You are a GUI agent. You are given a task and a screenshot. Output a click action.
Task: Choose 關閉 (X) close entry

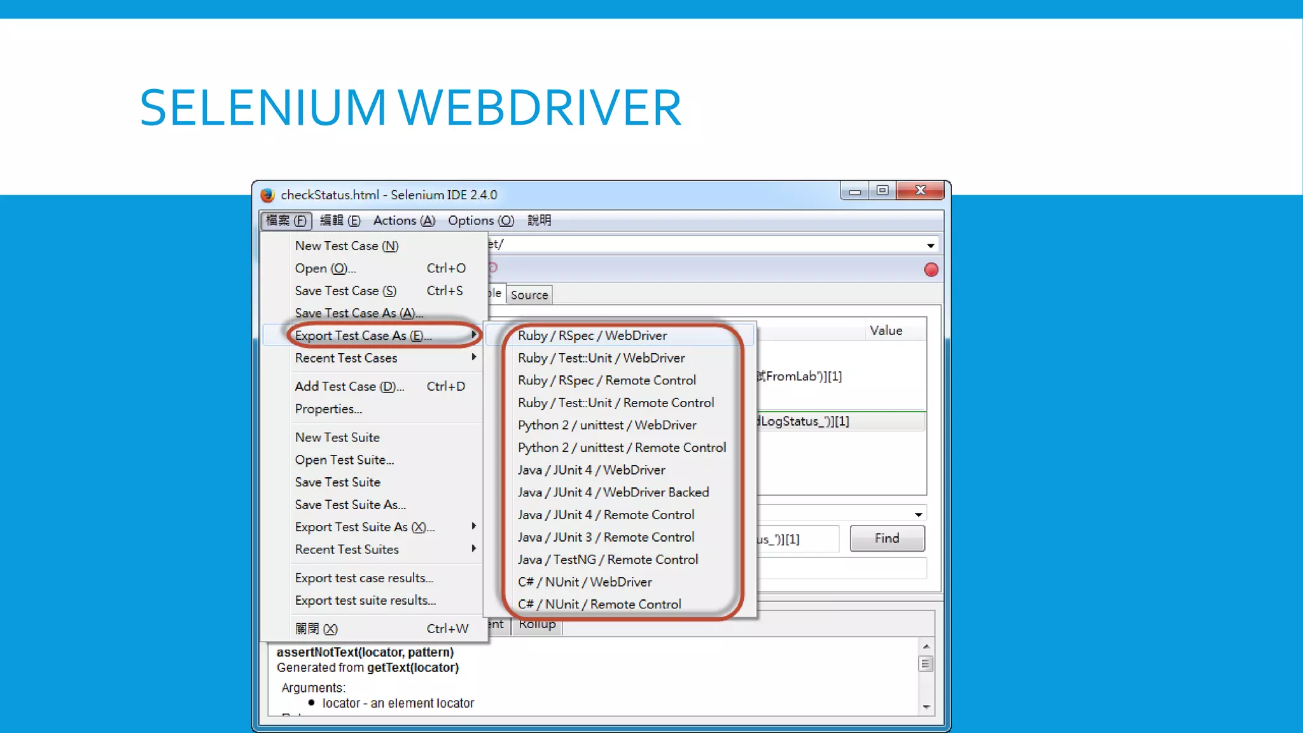pyautogui.click(x=373, y=629)
